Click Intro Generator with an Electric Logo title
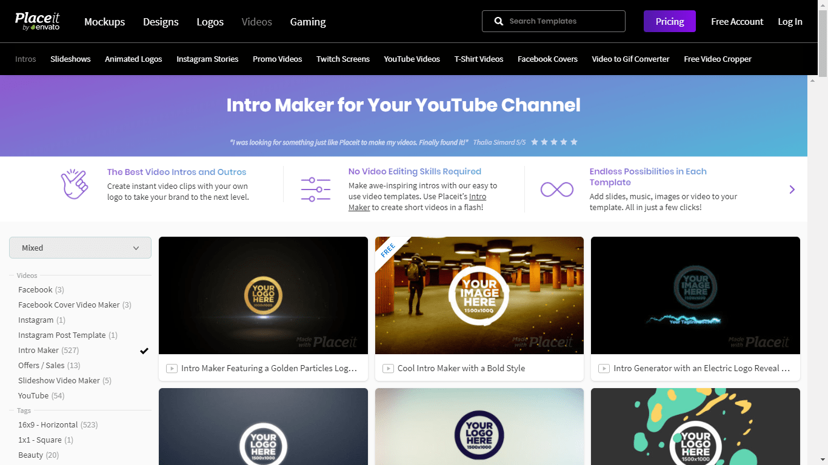Image resolution: width=828 pixels, height=465 pixels. pyautogui.click(x=702, y=368)
